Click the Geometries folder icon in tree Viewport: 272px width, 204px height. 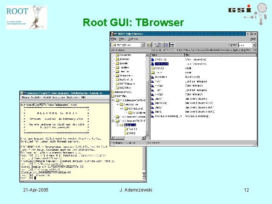point(117,55)
